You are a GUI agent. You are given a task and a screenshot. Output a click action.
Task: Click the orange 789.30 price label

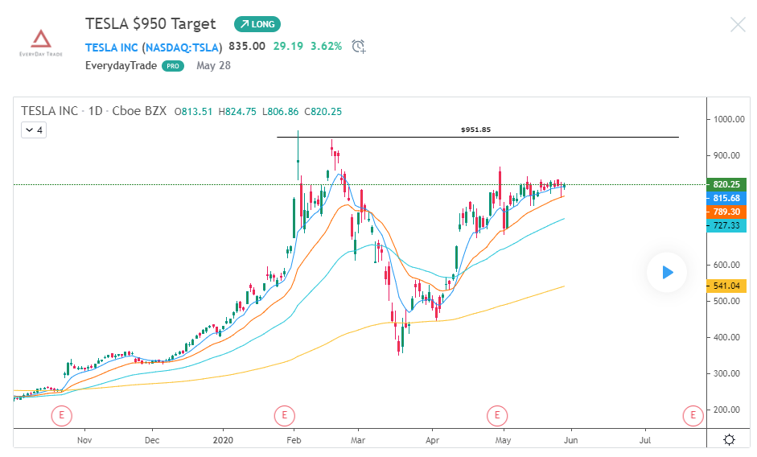coord(726,212)
